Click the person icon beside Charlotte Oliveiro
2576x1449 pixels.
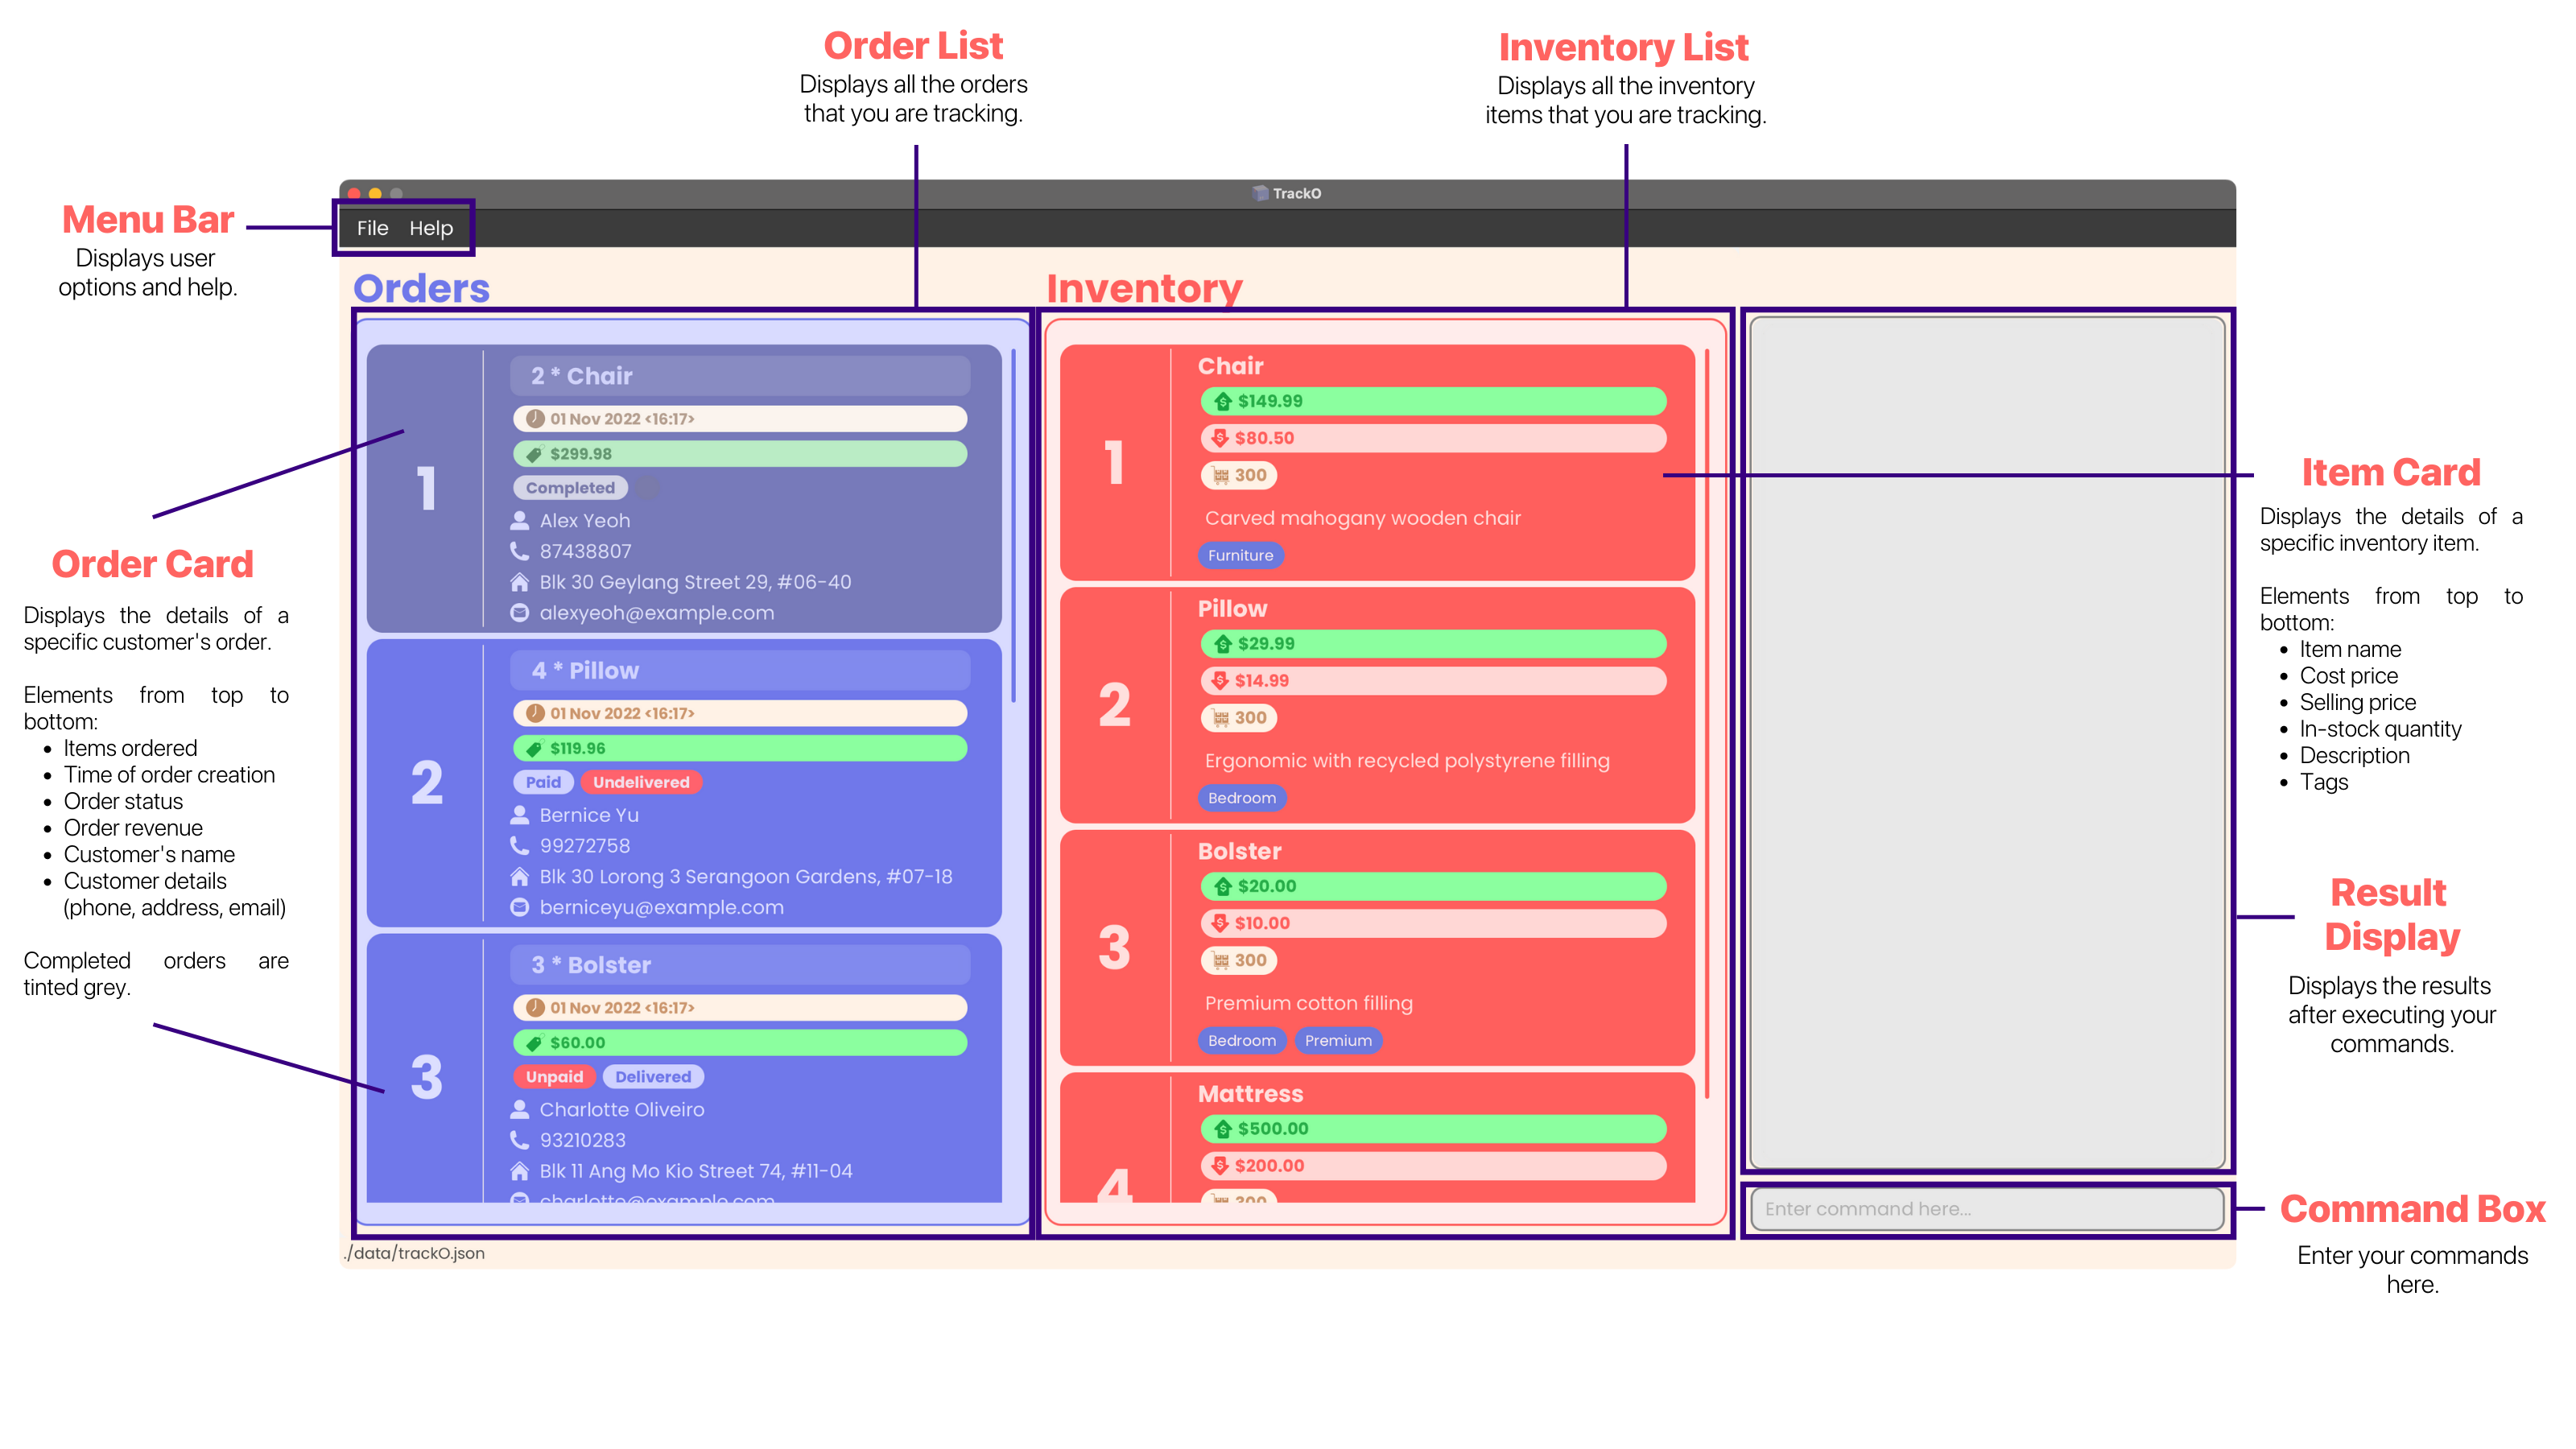click(520, 1109)
